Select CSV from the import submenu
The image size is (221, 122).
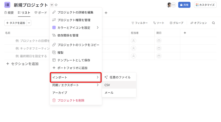coord(107,85)
